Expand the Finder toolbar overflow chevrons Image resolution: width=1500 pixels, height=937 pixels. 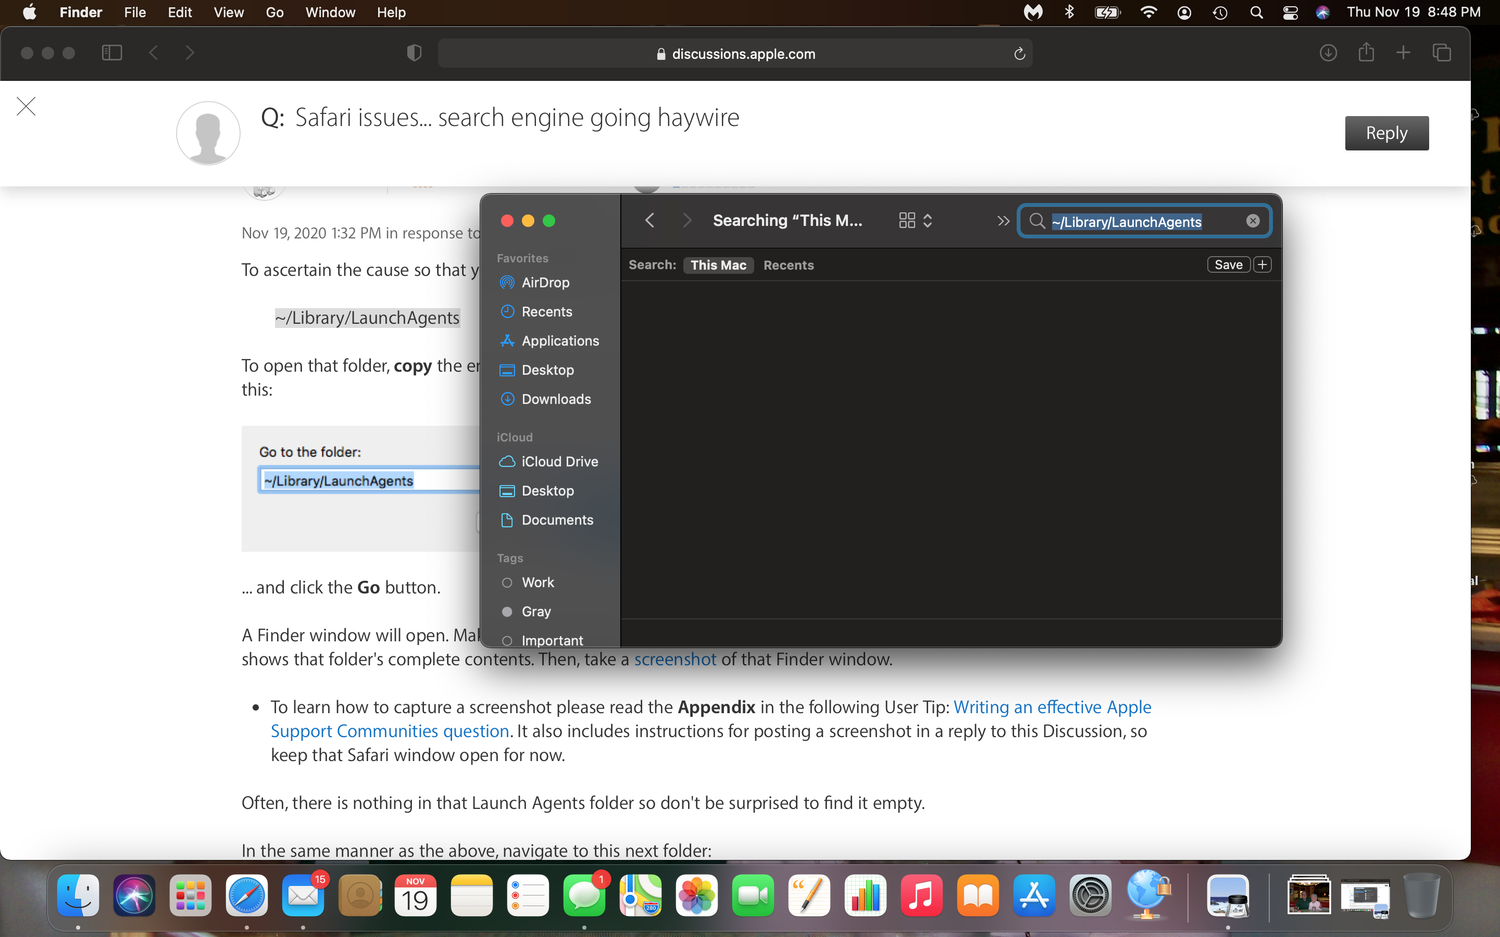(x=1003, y=221)
